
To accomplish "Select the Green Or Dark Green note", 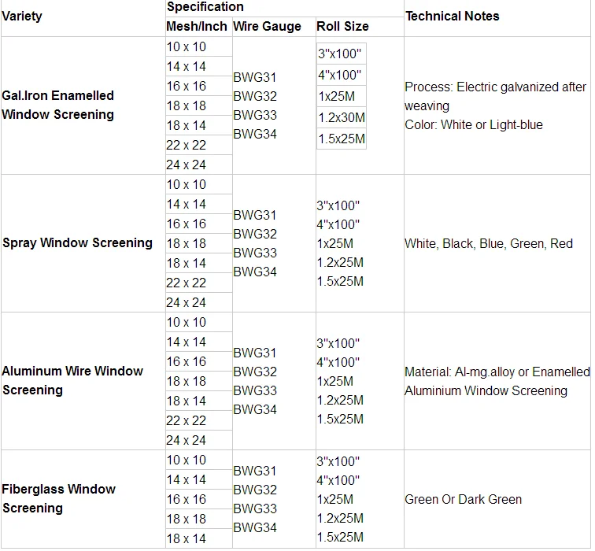I will click(463, 499).
